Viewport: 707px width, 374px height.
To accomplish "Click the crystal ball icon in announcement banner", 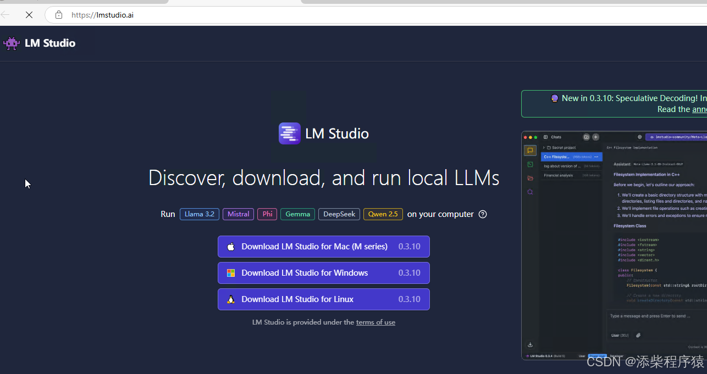I will 555,98.
